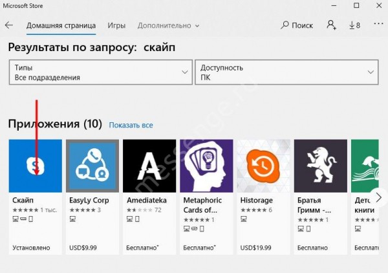
Task: Open the Amediateka app icon
Action: (149, 166)
